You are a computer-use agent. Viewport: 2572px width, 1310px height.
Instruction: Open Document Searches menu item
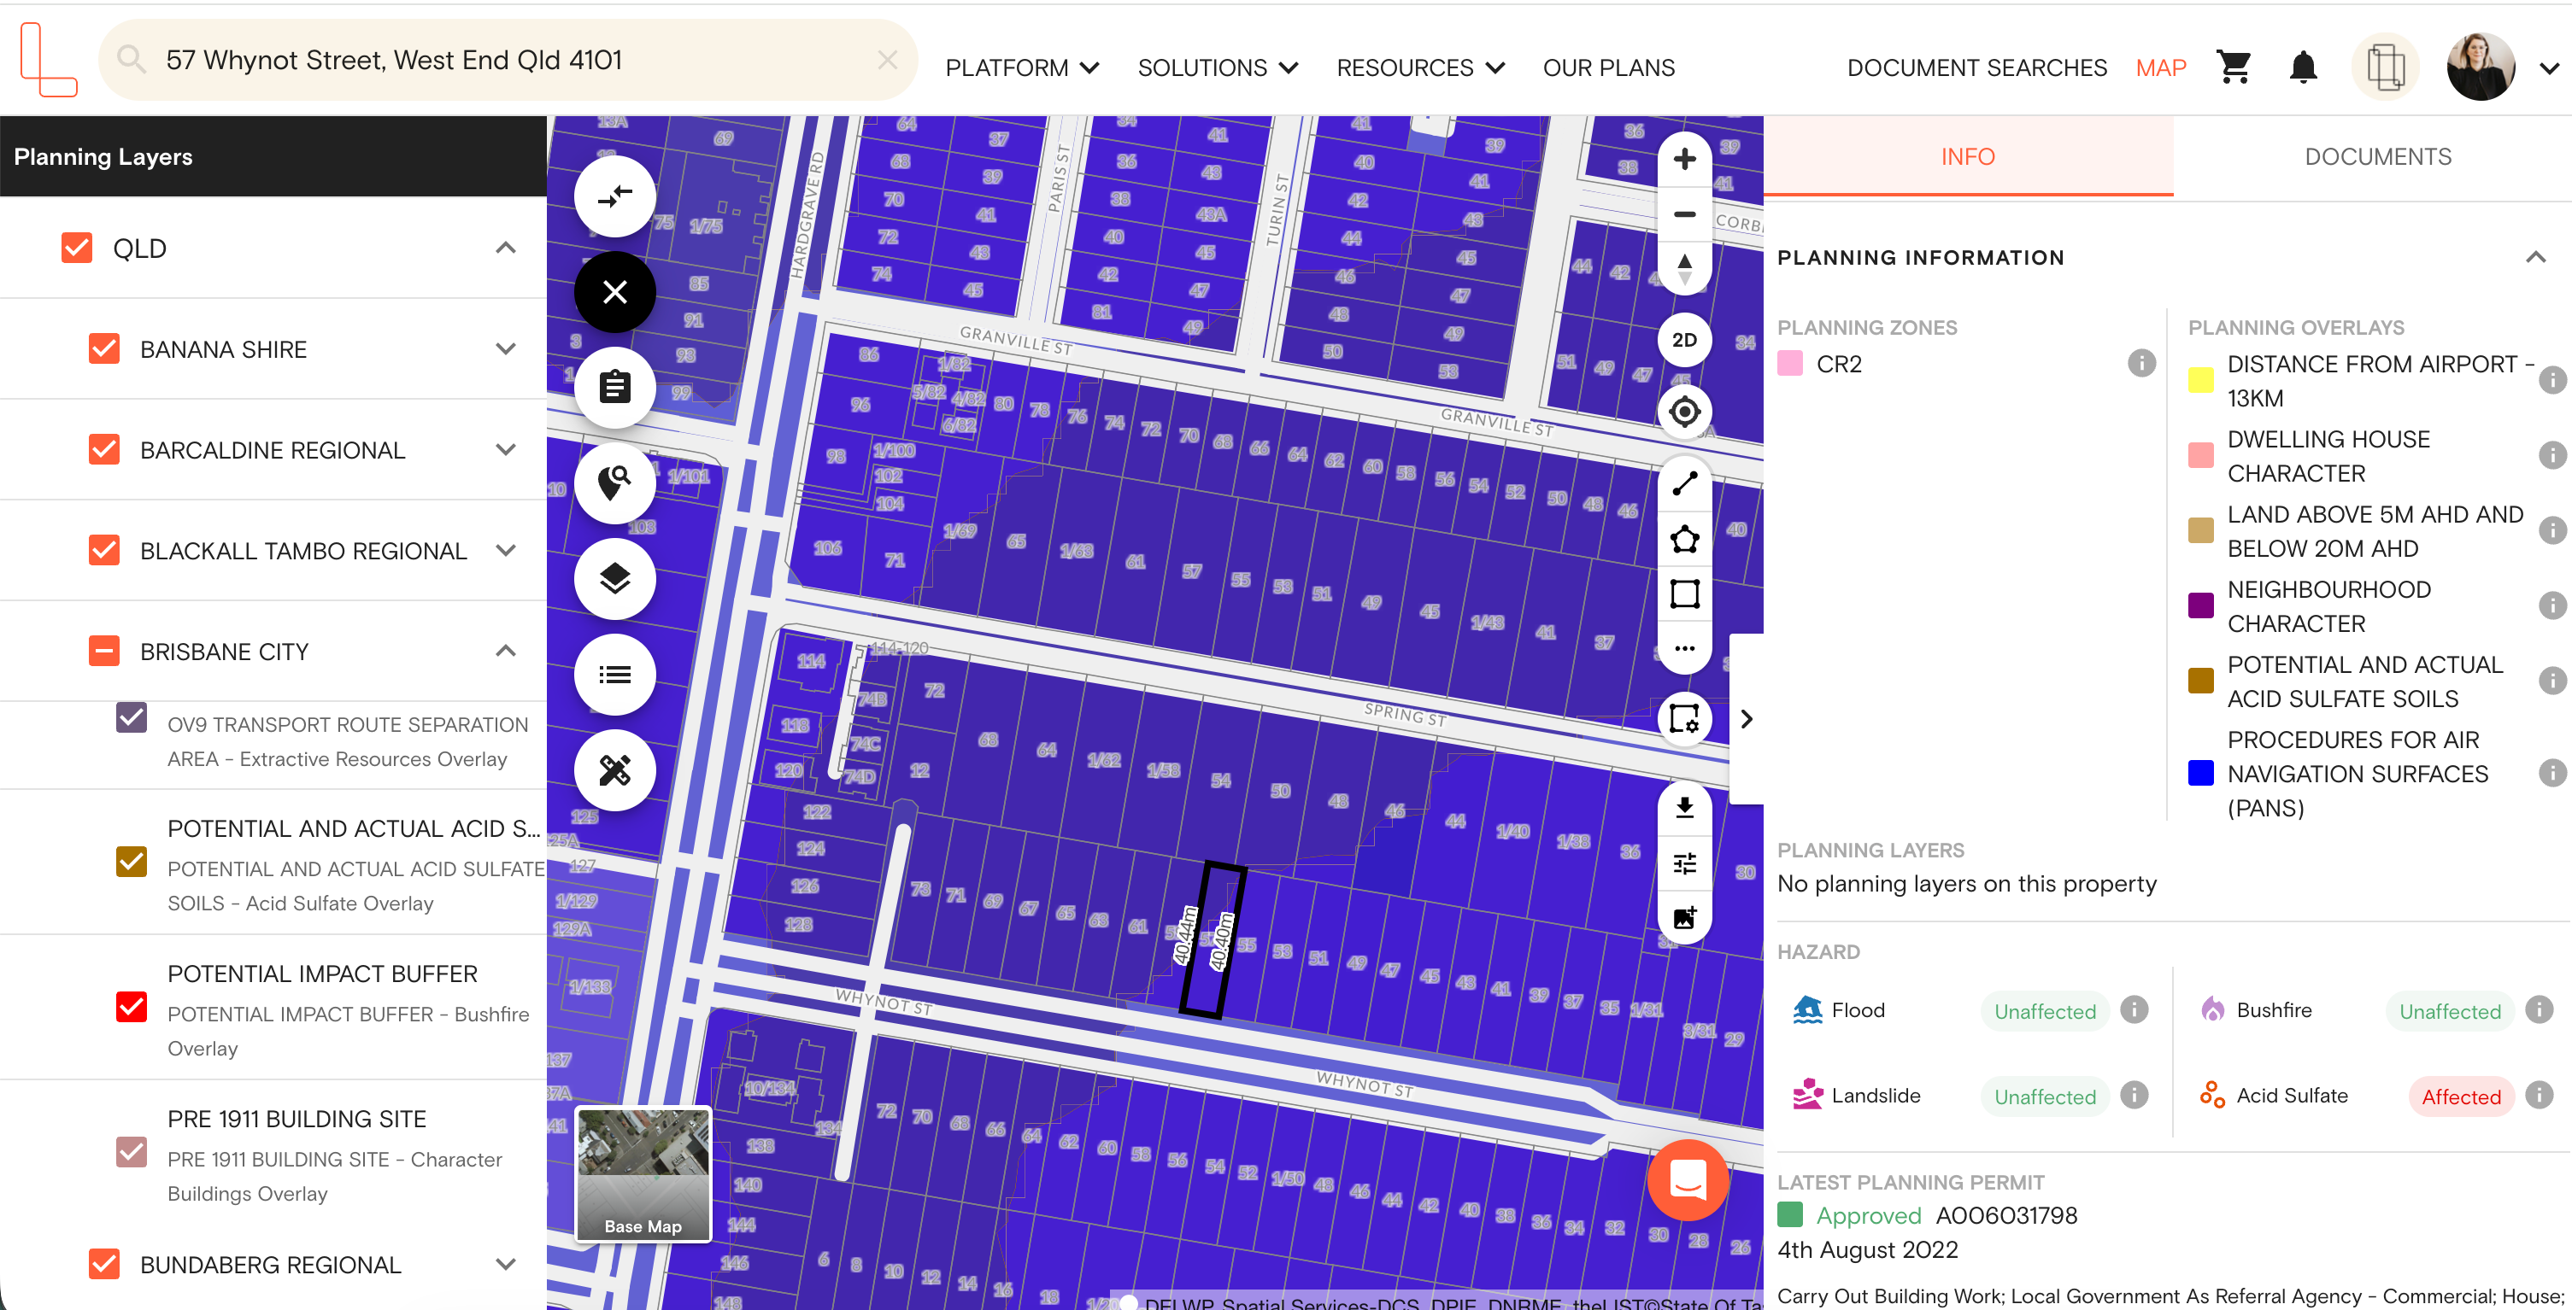pyautogui.click(x=1976, y=67)
